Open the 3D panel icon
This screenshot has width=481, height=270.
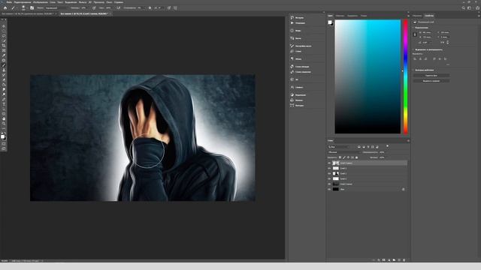tap(292, 79)
